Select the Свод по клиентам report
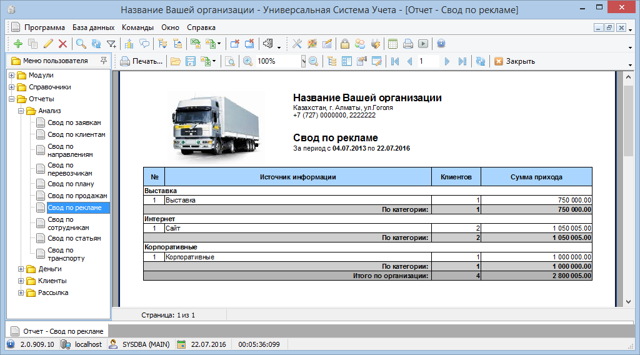 [x=76, y=134]
